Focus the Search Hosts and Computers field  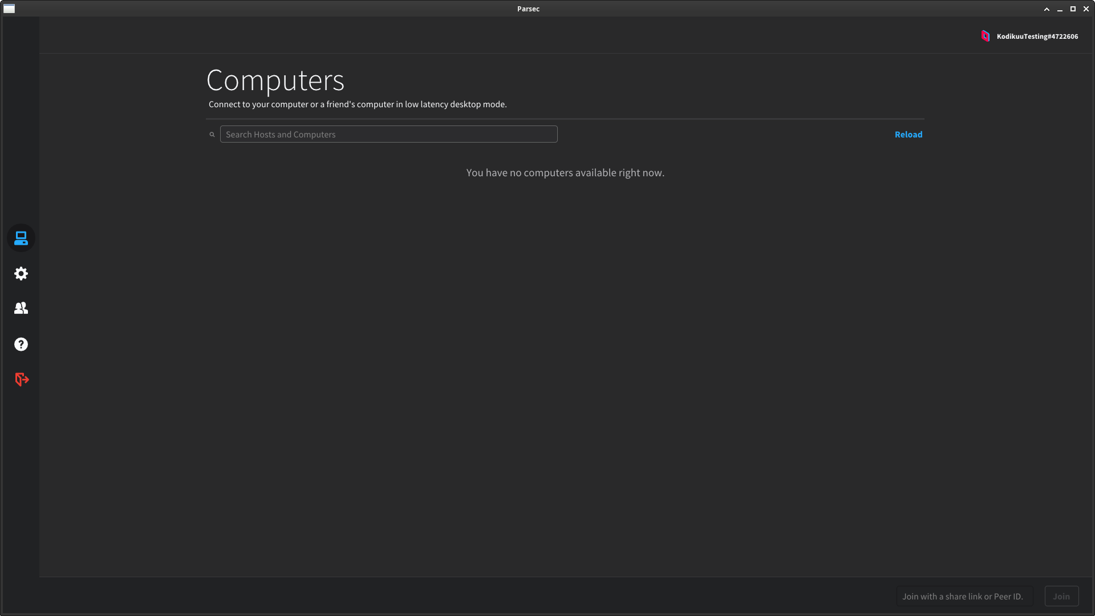(x=388, y=135)
